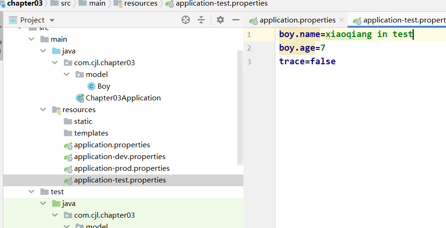The image size is (446, 228).
Task: Close the application.properties editor tab
Action: (341, 20)
